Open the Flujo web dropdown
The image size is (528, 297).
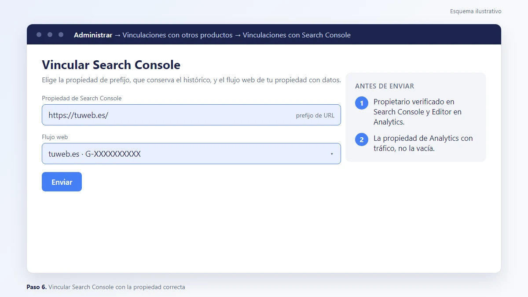tap(191, 154)
